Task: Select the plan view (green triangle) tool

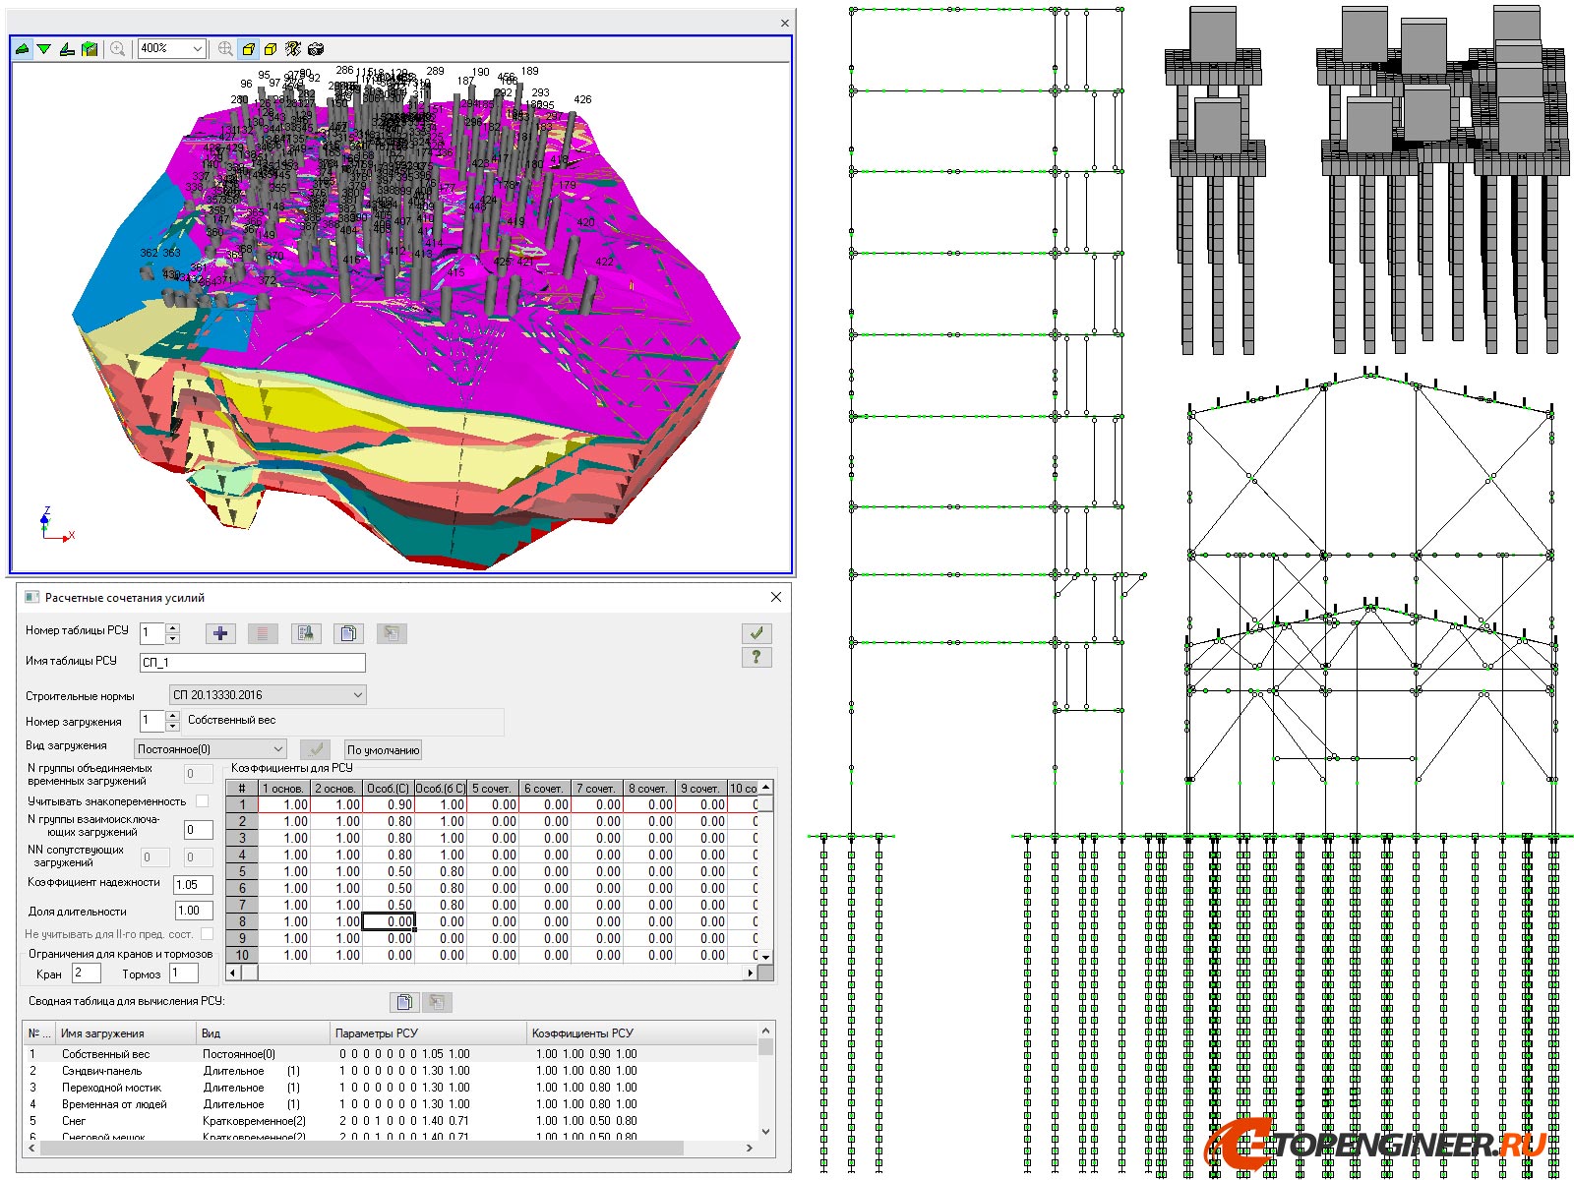Action: (44, 47)
